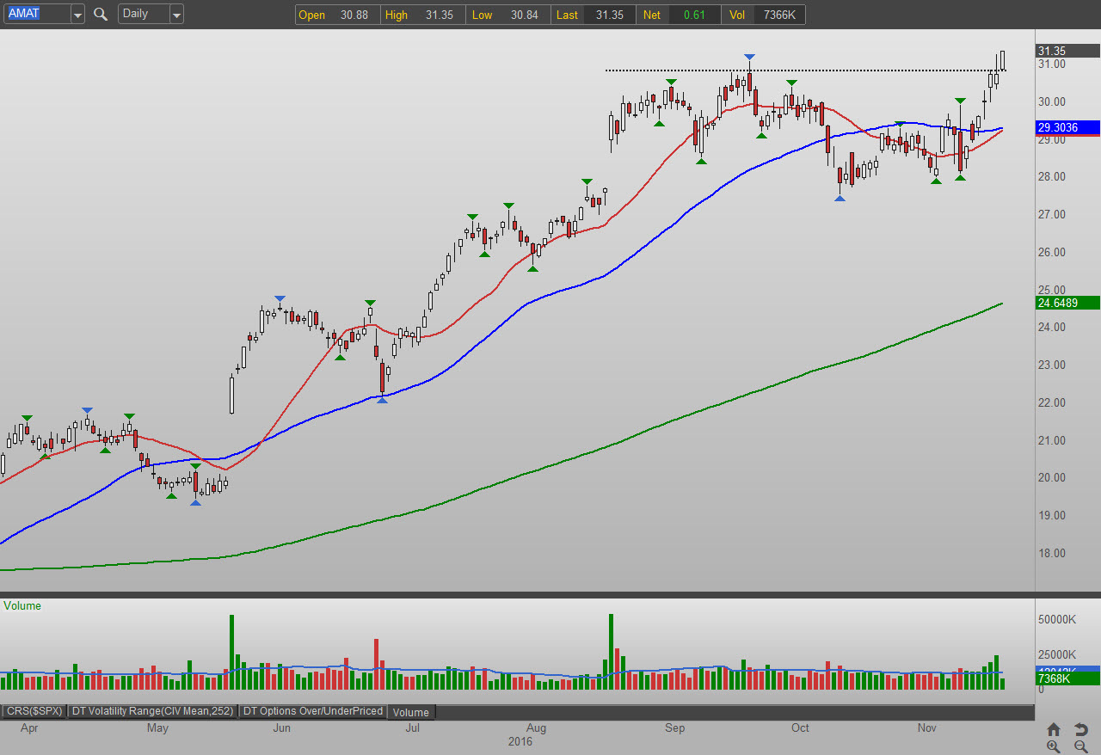The width and height of the screenshot is (1101, 755).
Task: Zoom in using the plus magnifier
Action: tap(1054, 746)
